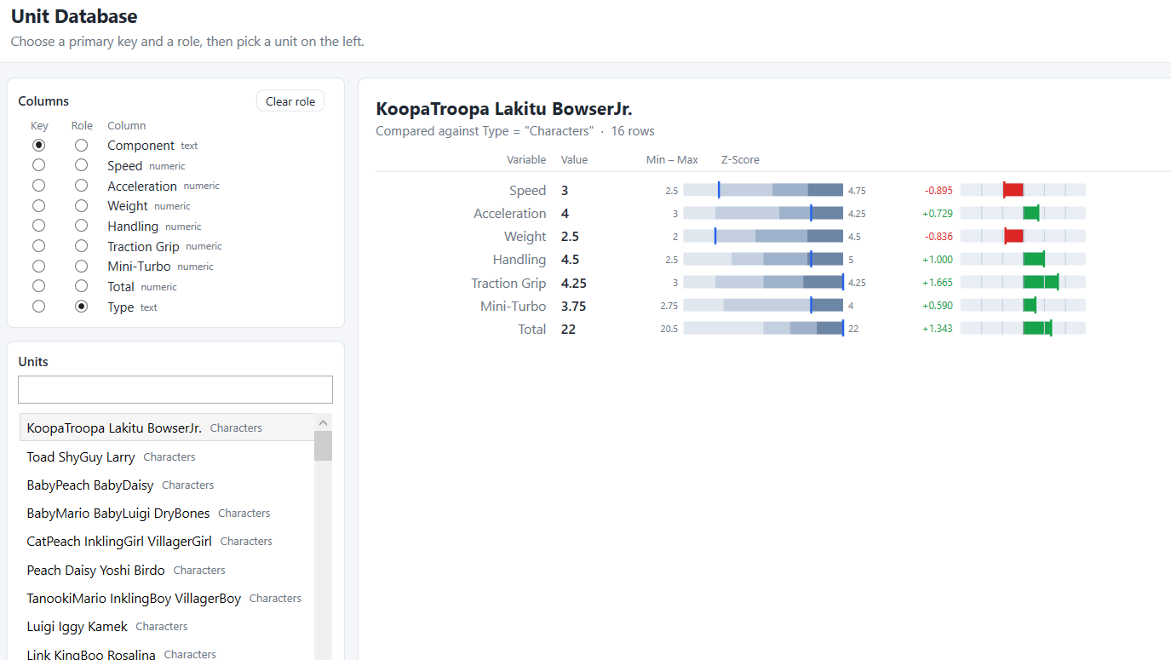Click the Unit Database heading
The height and width of the screenshot is (660, 1171).
(x=74, y=15)
